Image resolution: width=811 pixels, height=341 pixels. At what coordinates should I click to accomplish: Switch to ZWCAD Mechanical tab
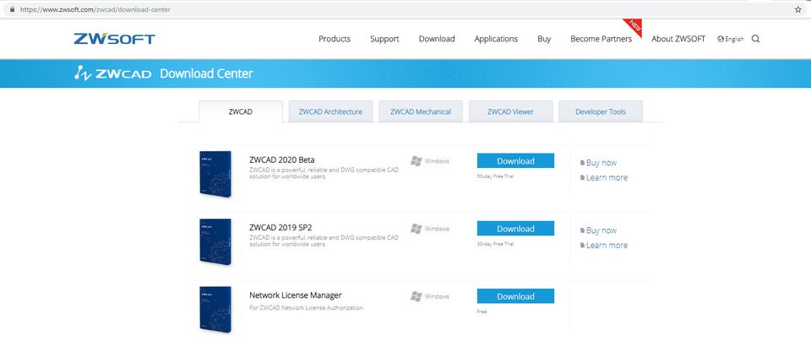(x=421, y=111)
